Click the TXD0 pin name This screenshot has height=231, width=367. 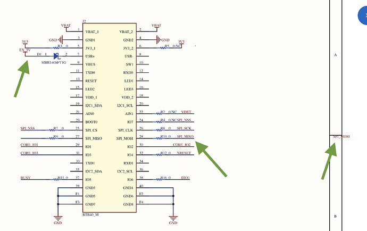coord(90,72)
